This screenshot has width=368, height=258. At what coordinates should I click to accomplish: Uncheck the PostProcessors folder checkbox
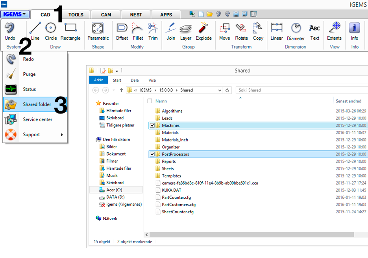tap(152, 154)
